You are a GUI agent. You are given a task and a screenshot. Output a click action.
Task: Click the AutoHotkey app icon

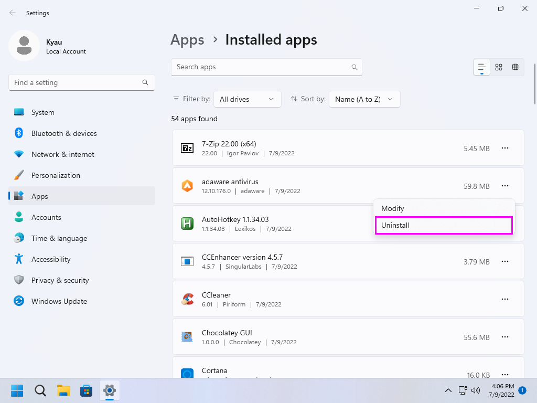point(187,224)
